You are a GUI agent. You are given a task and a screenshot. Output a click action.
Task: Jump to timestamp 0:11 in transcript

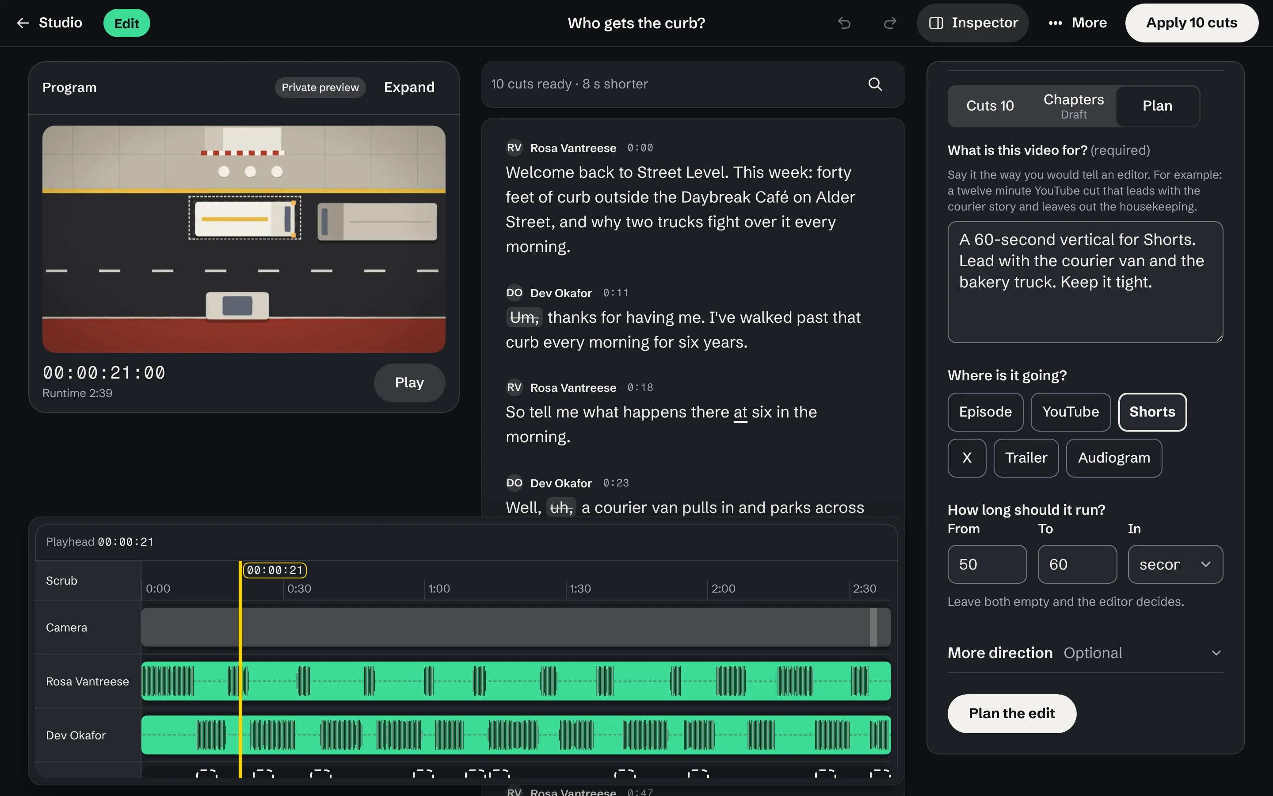(615, 293)
